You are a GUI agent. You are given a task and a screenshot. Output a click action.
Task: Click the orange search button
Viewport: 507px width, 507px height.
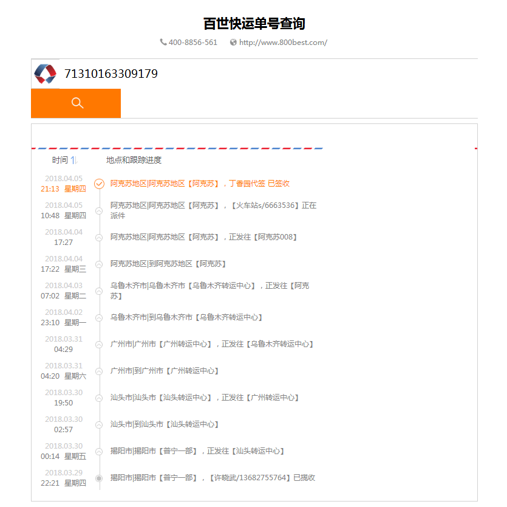pyautogui.click(x=76, y=103)
